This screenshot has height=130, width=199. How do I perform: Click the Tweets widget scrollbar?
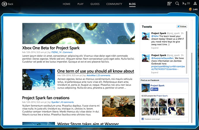click(187, 40)
